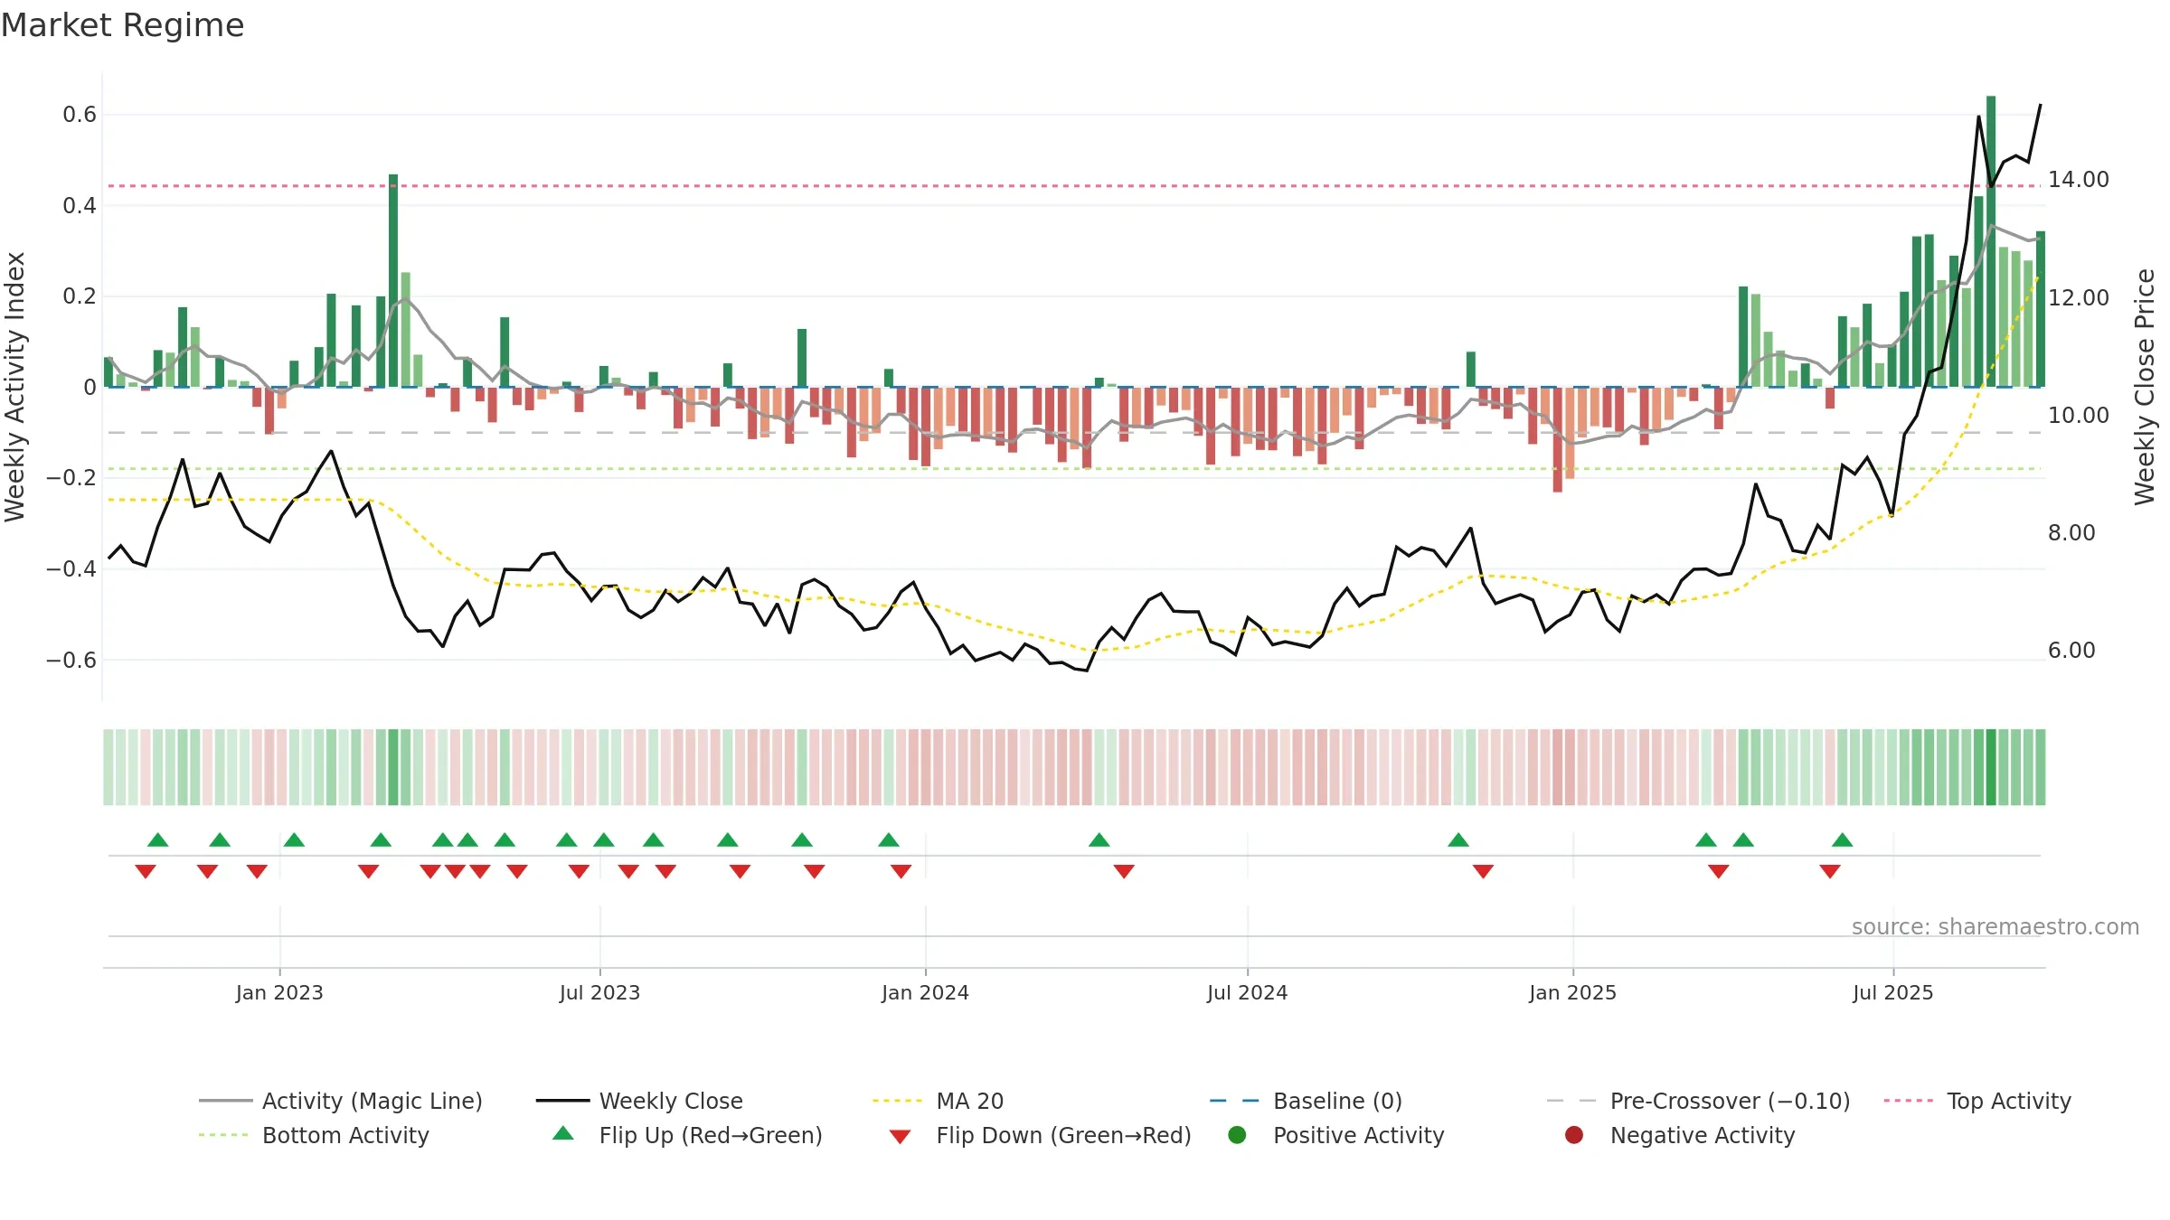Click the 8.00 price axis value
Image resolution: width=2170 pixels, height=1220 pixels.
coord(2071,532)
